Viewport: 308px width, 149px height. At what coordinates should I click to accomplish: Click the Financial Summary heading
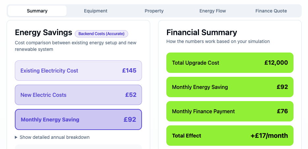(x=202, y=32)
